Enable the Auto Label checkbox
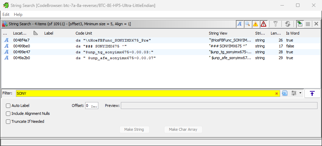 pos(8,106)
